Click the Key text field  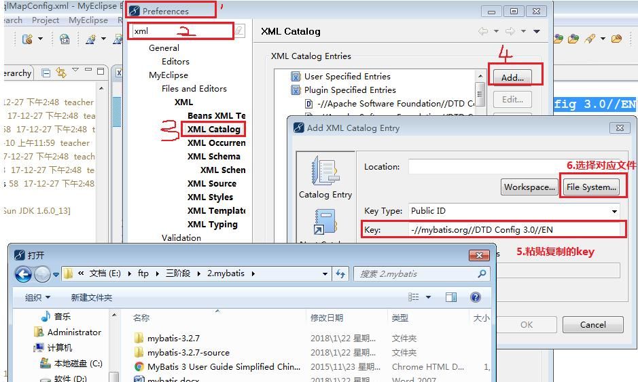click(514, 229)
